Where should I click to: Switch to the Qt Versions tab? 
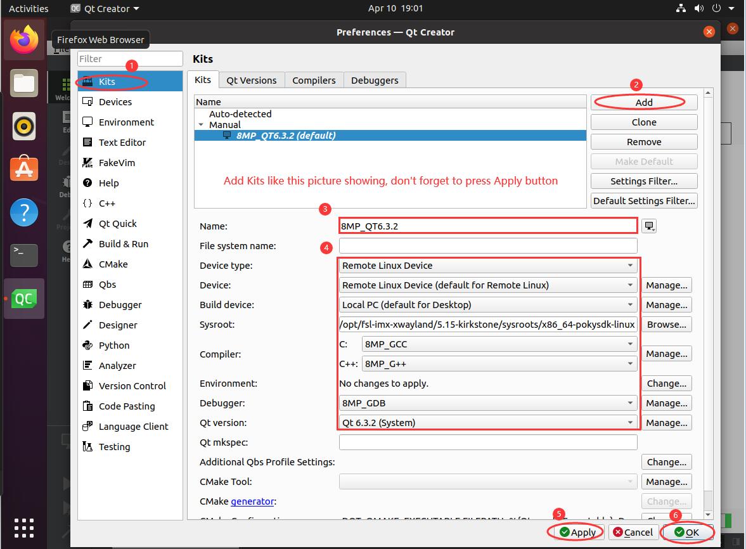(x=251, y=81)
